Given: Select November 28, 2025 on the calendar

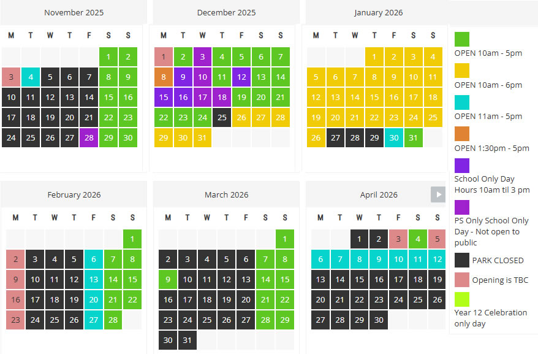Looking at the screenshot, I should coord(89,137).
